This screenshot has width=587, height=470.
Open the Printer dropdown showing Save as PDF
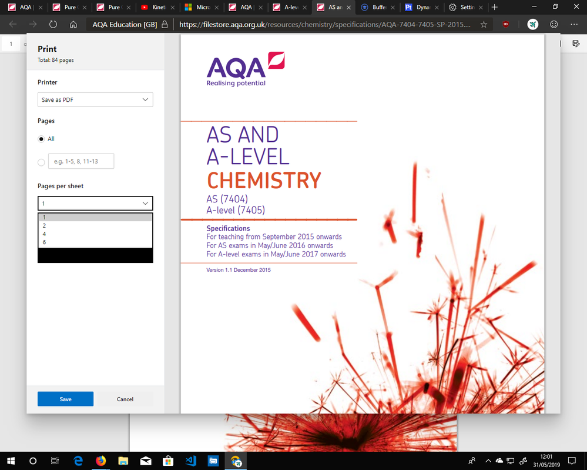tap(95, 99)
